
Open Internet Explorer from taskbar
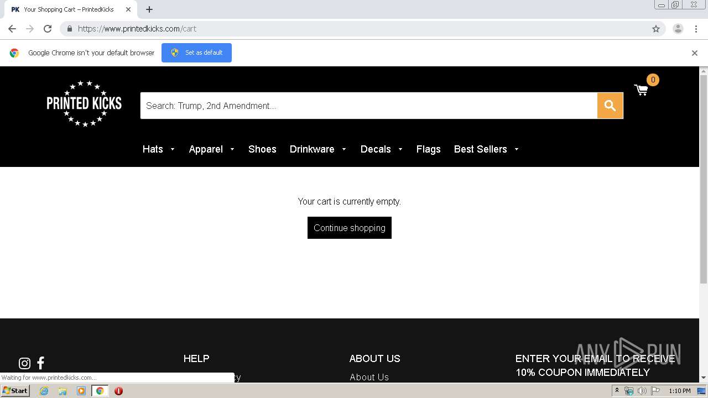44,391
